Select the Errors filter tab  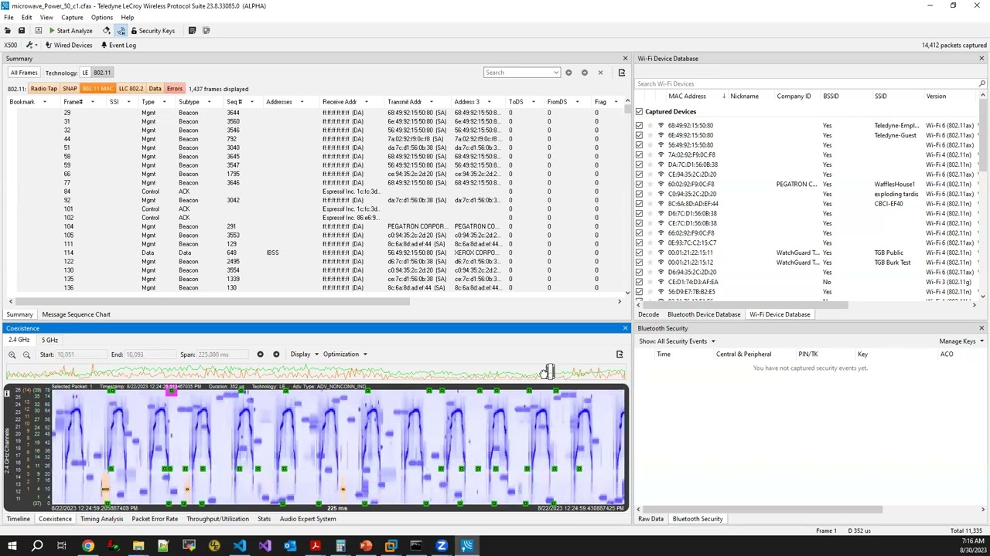pos(174,89)
